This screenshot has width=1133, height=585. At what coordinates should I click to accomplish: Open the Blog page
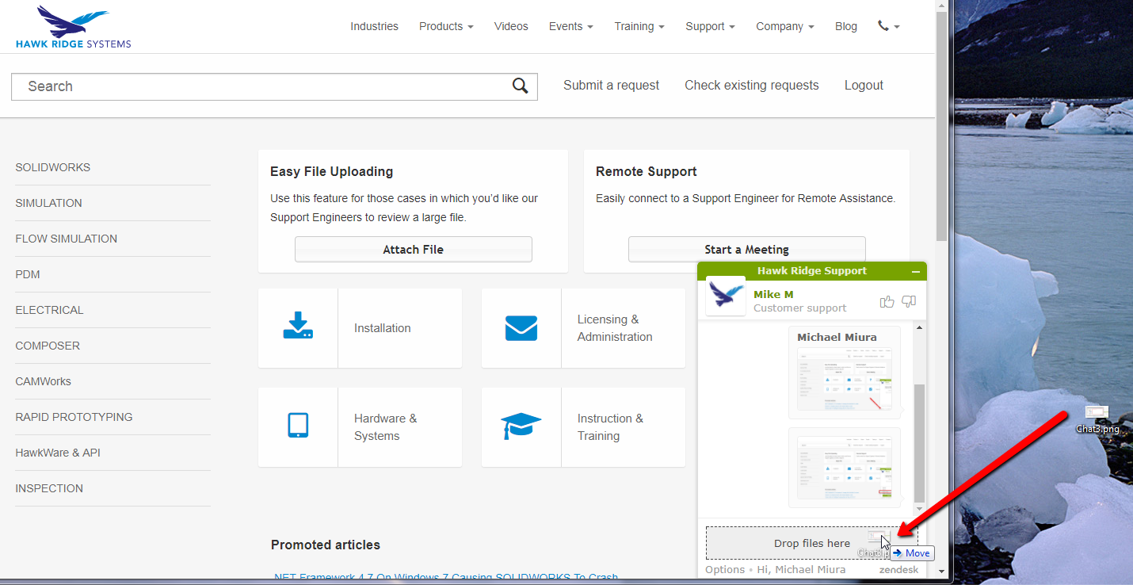846,26
